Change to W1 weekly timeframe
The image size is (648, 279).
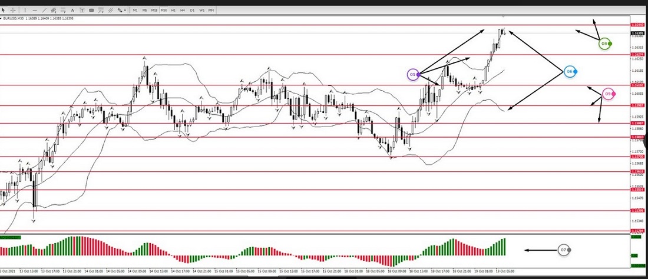tap(201, 10)
